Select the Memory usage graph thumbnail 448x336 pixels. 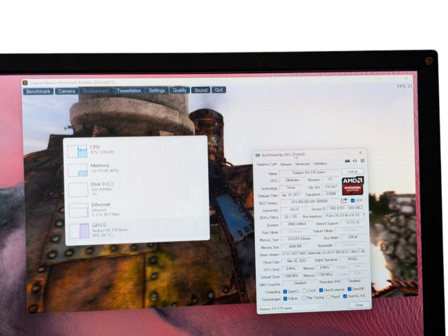(78, 170)
